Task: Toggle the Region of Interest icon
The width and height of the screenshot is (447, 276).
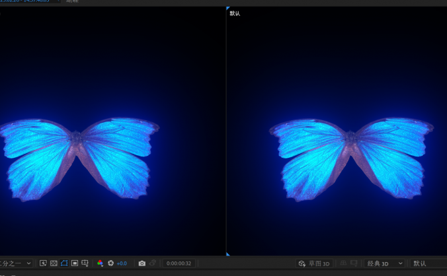Action: 75,263
